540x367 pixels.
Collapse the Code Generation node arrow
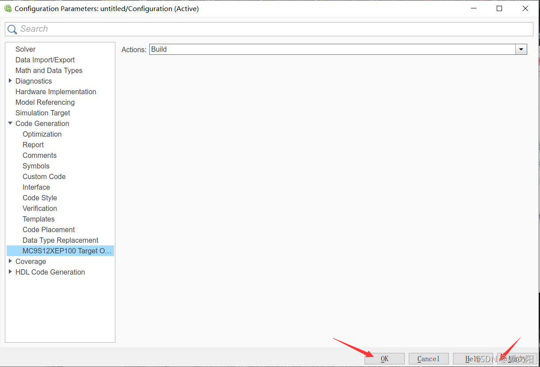(10, 123)
